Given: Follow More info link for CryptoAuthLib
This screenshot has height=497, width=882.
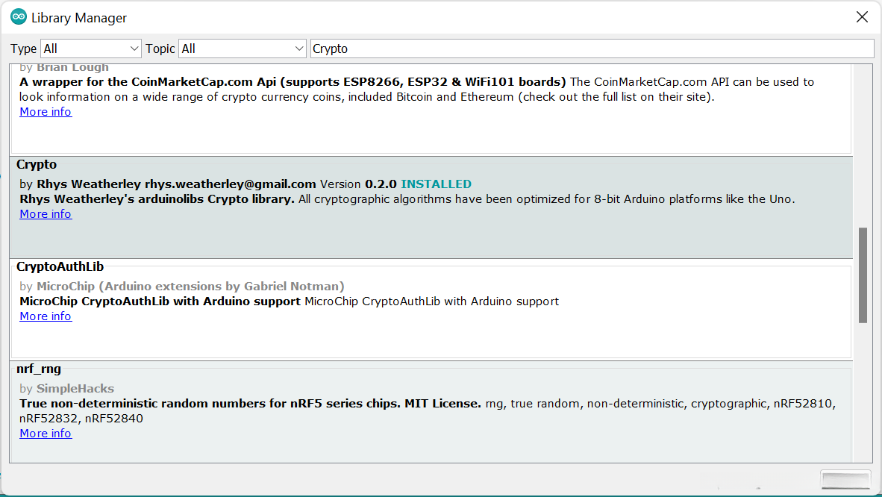Looking at the screenshot, I should [x=46, y=316].
